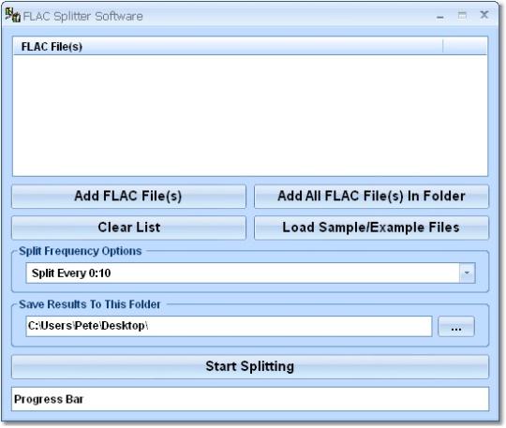Click the Save Results To This Folder label
506x428 pixels.
click(x=89, y=304)
